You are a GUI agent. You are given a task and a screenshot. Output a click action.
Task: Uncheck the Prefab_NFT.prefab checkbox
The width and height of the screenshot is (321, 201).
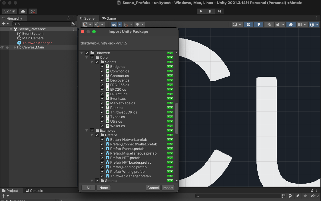[x=102, y=158]
